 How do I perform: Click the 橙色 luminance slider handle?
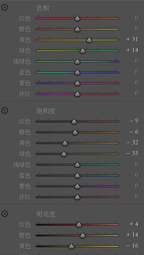click(83, 235)
